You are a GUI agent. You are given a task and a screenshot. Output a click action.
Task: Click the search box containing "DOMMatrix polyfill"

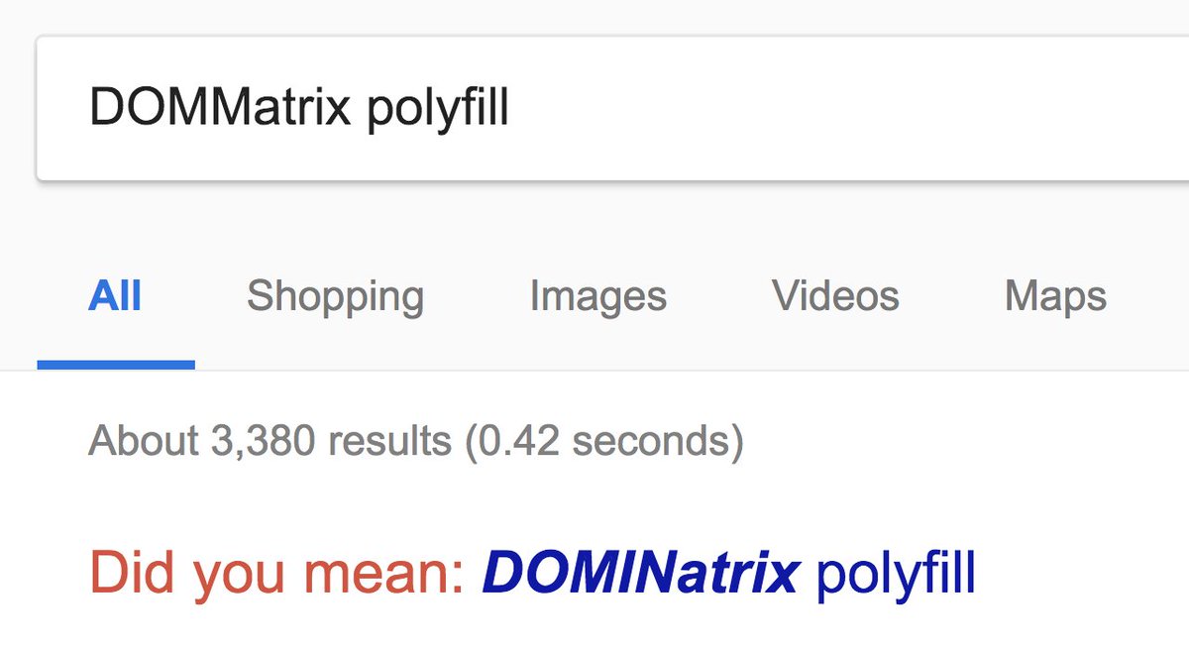612,109
